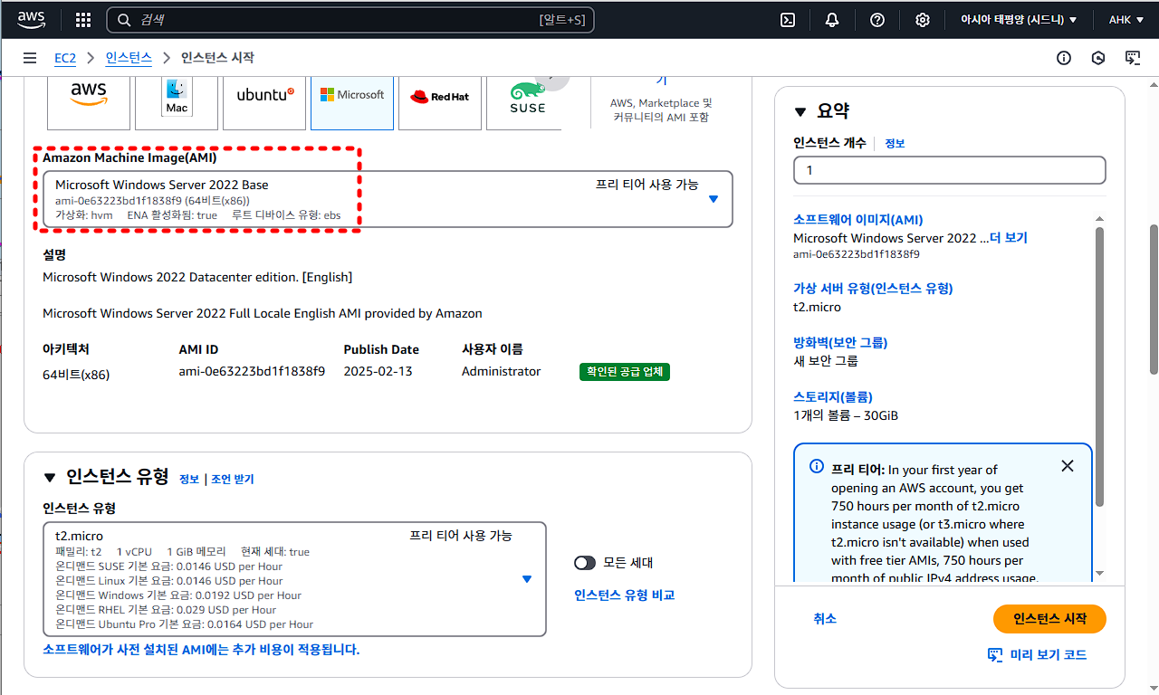Image resolution: width=1159 pixels, height=695 pixels.
Task: Click the Publish Date value 2025-02-13
Action: pos(378,372)
